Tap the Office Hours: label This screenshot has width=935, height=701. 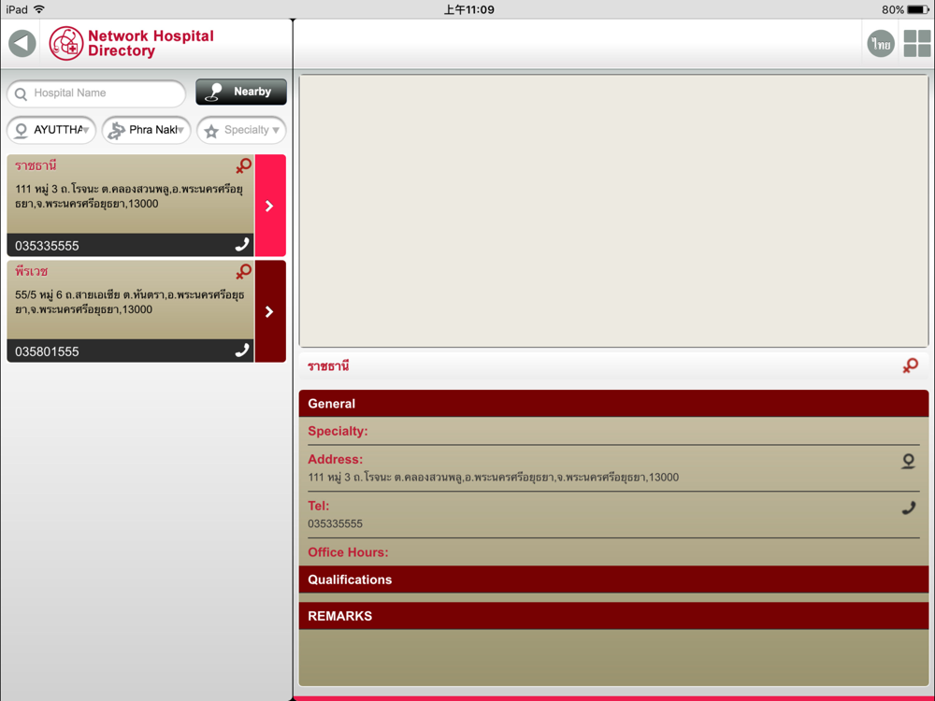[x=348, y=552]
